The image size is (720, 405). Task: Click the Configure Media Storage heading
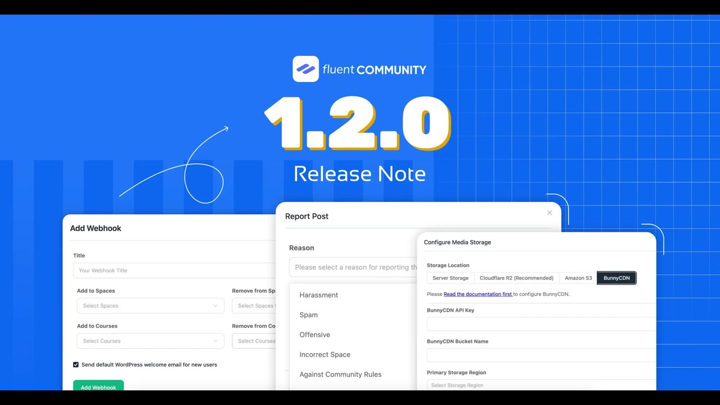pyautogui.click(x=457, y=242)
